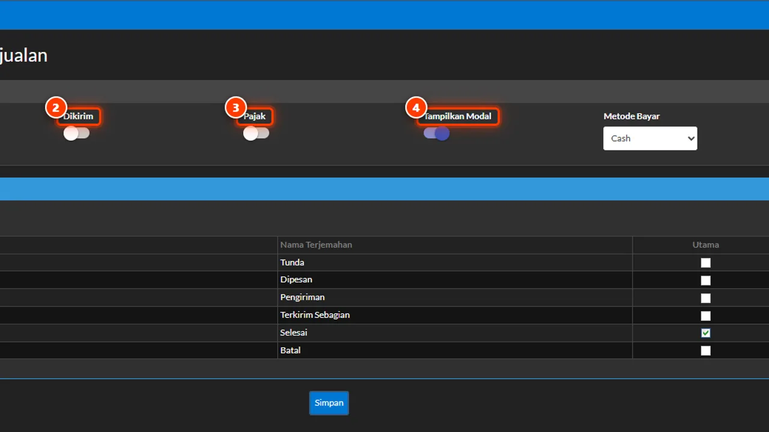Click the Nama Terjemahan column header
Viewport: 769px width, 432px height.
click(x=455, y=245)
